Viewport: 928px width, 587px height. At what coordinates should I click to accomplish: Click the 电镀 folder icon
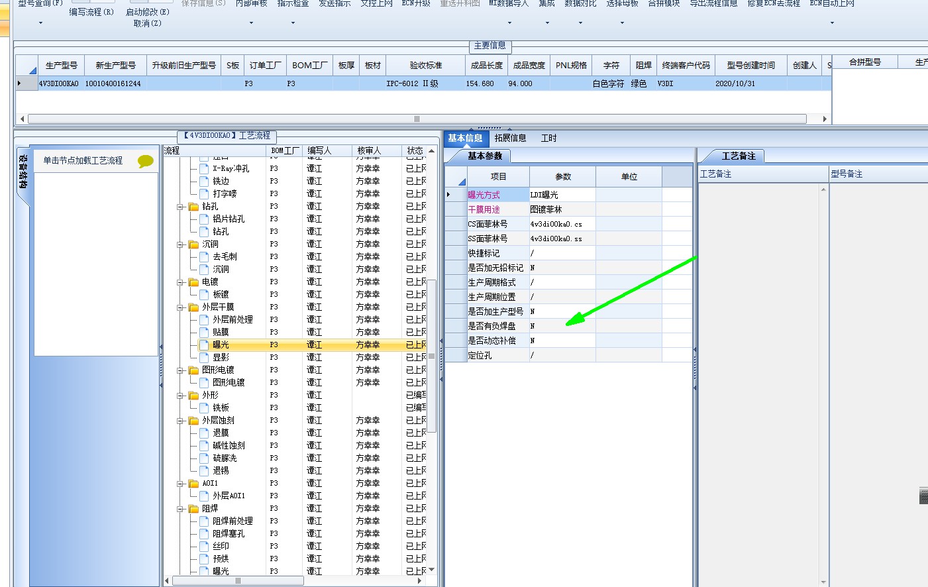coord(194,282)
